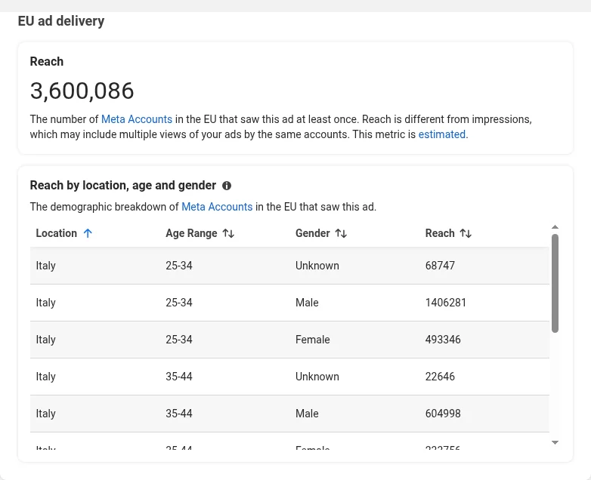The image size is (591, 480).
Task: Select the total reach number 3,600,086
Action: pyautogui.click(x=82, y=91)
